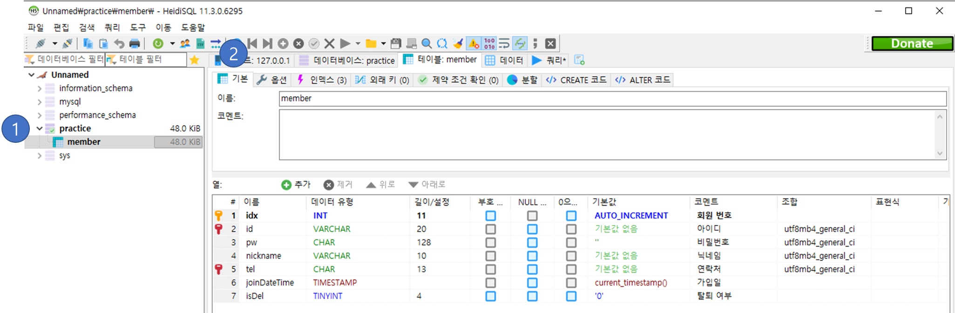Click the green refresh icon

(158, 44)
